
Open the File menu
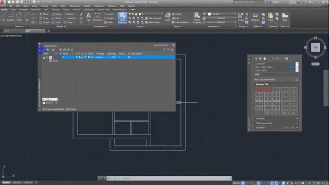click(10, 6)
